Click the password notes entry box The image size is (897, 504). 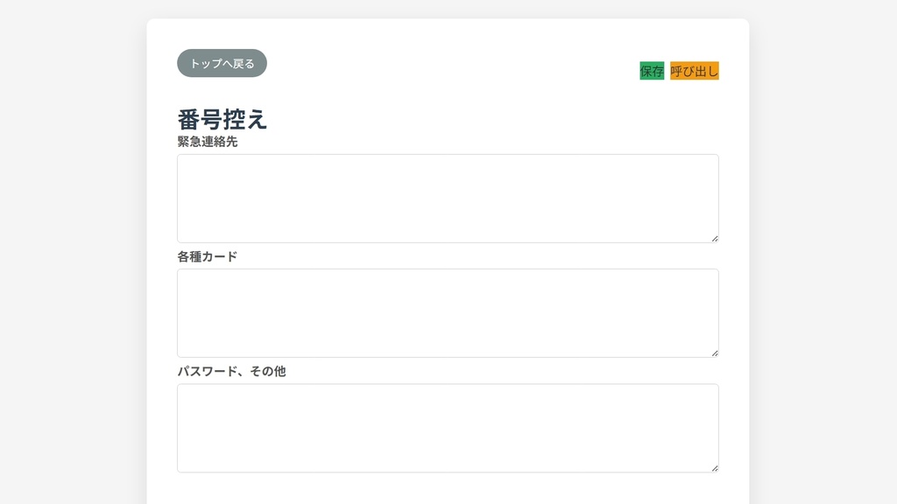click(447, 427)
